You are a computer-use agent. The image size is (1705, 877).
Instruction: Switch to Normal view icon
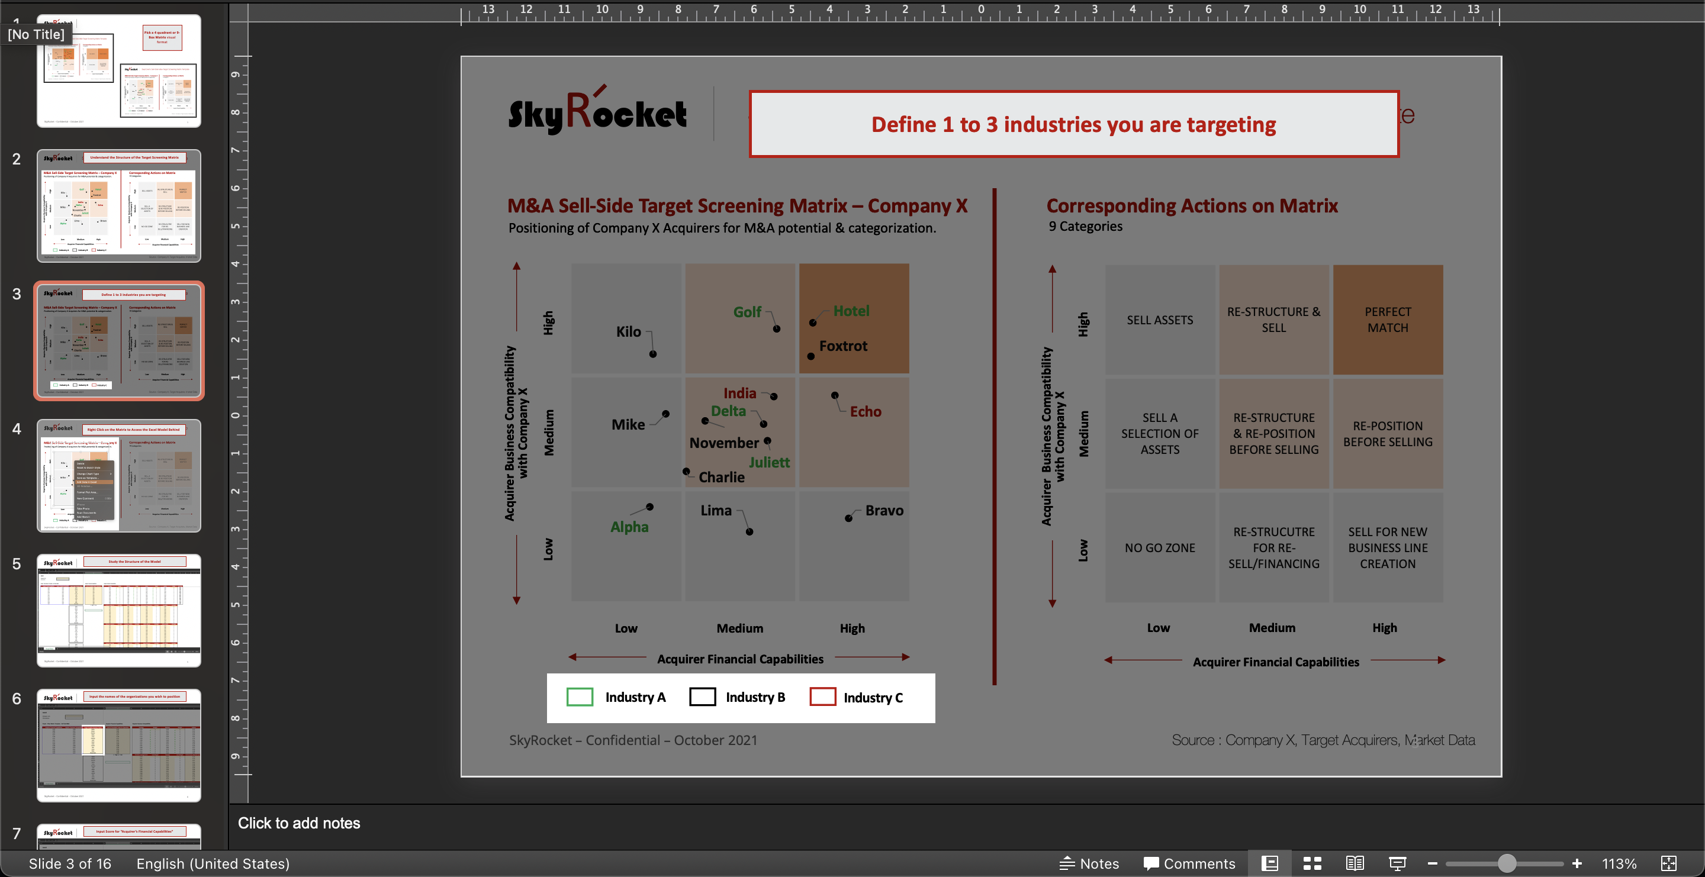click(1269, 863)
